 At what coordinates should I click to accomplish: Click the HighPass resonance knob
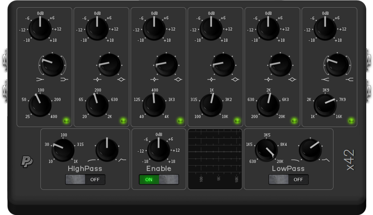(x=107, y=150)
